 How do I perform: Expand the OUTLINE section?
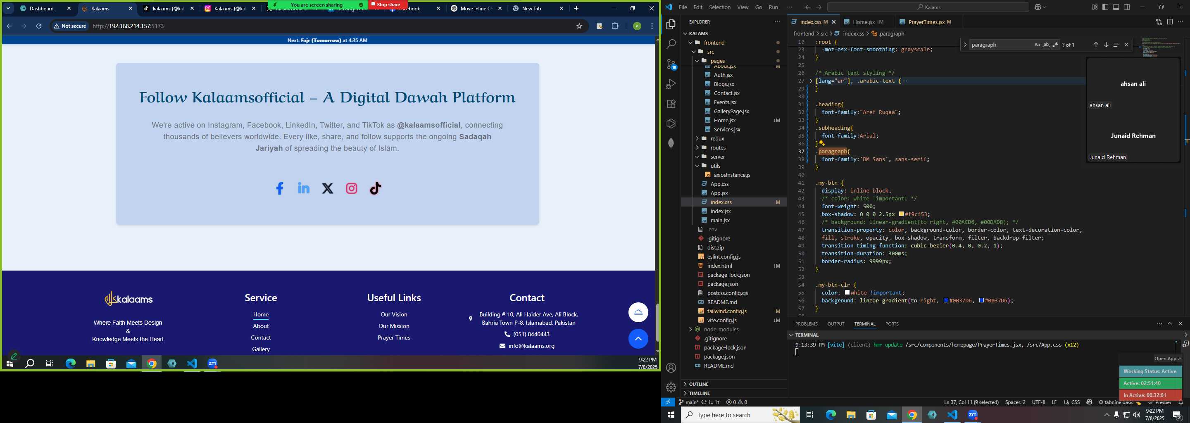[x=685, y=384]
